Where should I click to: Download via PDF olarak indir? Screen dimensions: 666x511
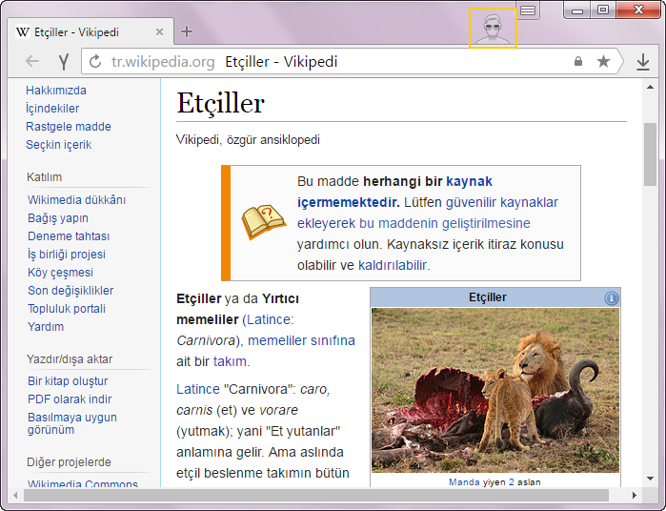coord(70,399)
